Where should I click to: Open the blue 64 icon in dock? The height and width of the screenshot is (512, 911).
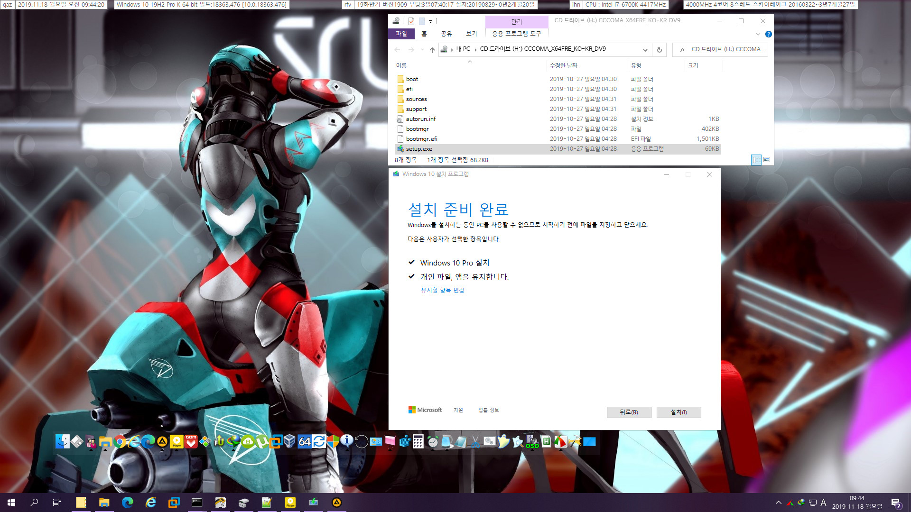[x=304, y=442]
